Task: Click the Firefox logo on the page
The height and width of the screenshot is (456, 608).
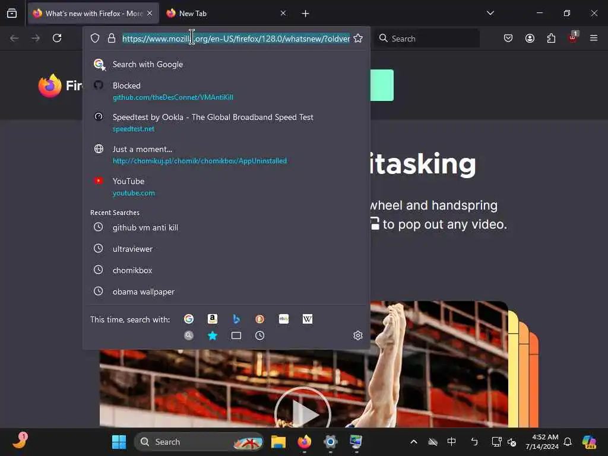Action: 50,85
